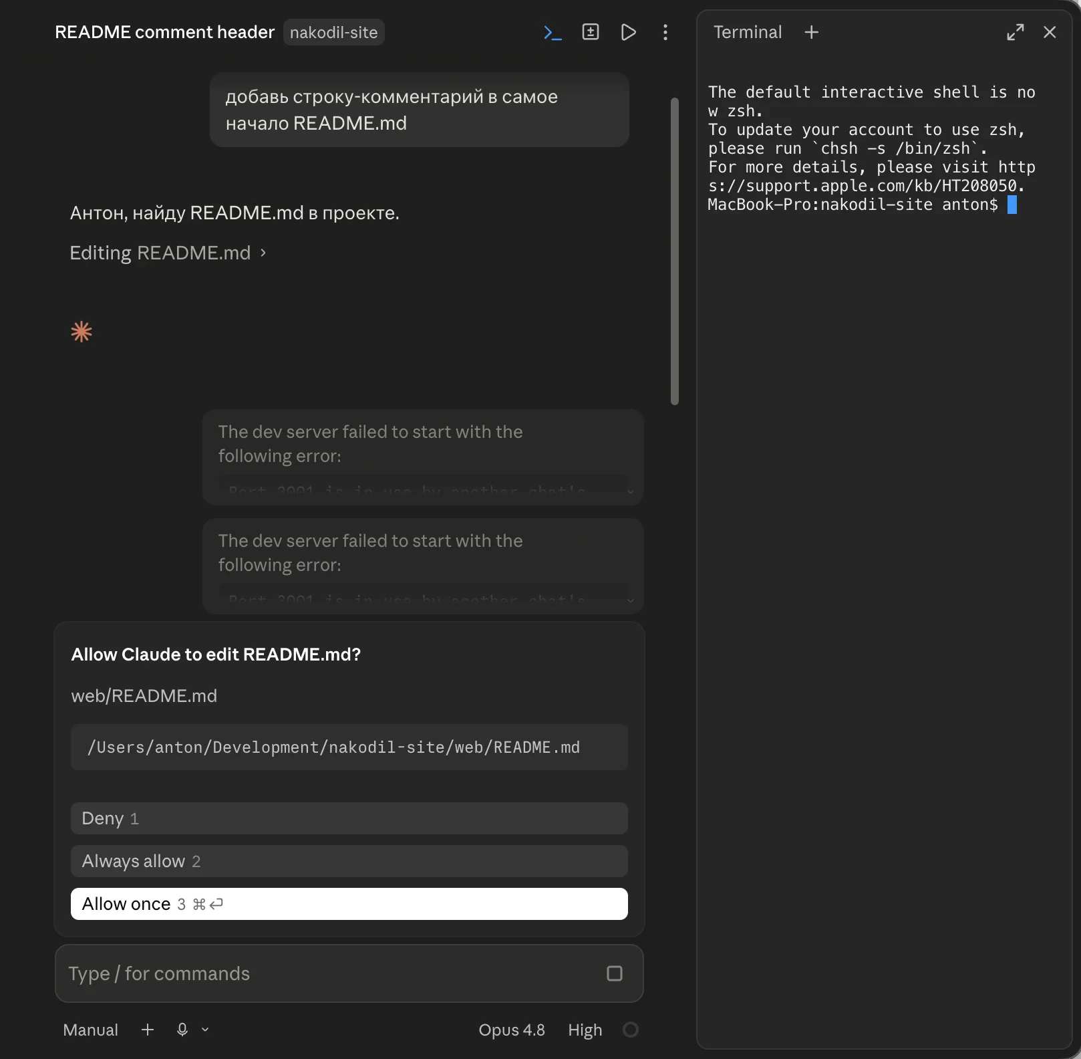The image size is (1081, 1059).
Task: Open the microphone options chevron
Action: pos(205,1030)
